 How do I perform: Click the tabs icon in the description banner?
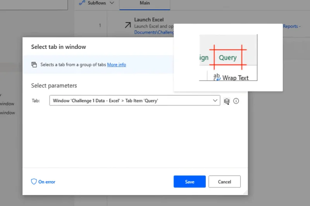point(34,65)
